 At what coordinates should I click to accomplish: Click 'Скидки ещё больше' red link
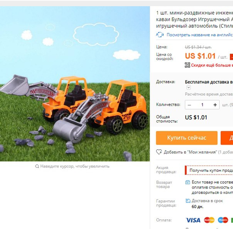click(x=212, y=65)
